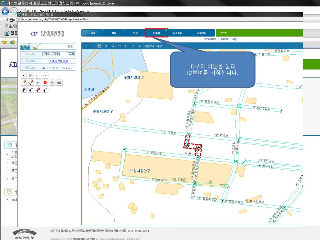This screenshot has width=320, height=240.
Task: Open the 스냅 및 선택 설정 link
Action: [58, 61]
